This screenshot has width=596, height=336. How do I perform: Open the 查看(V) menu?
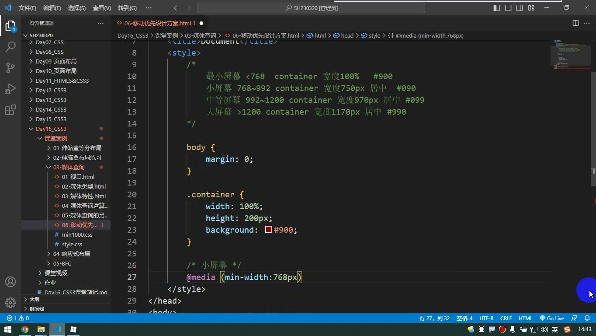point(102,8)
